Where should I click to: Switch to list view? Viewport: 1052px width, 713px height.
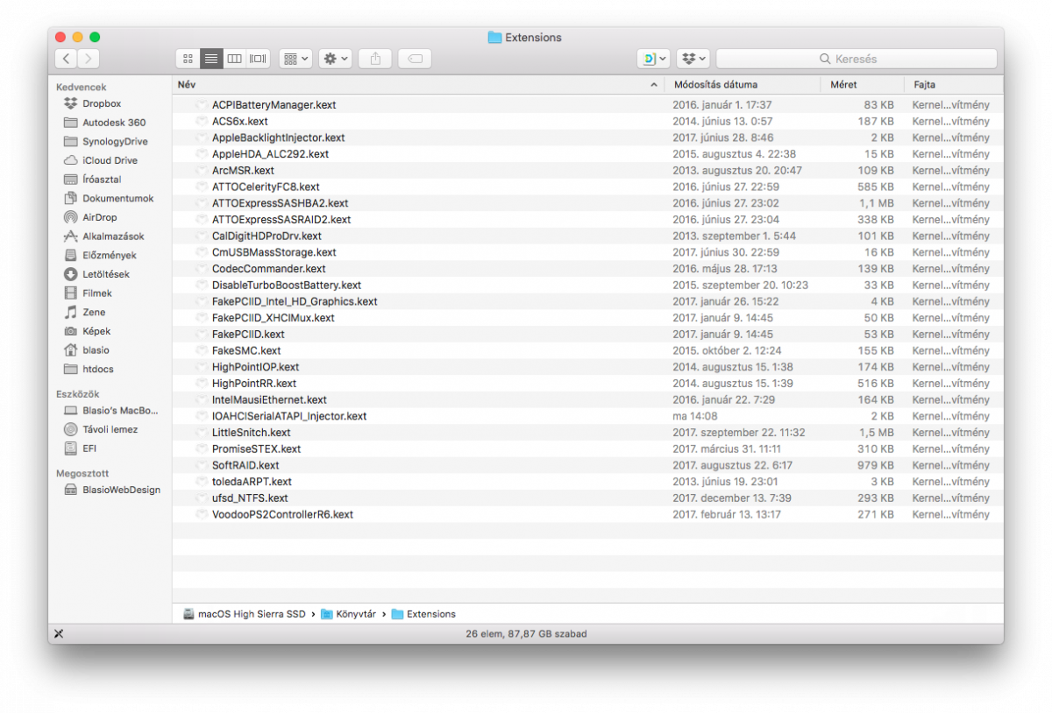pos(211,59)
